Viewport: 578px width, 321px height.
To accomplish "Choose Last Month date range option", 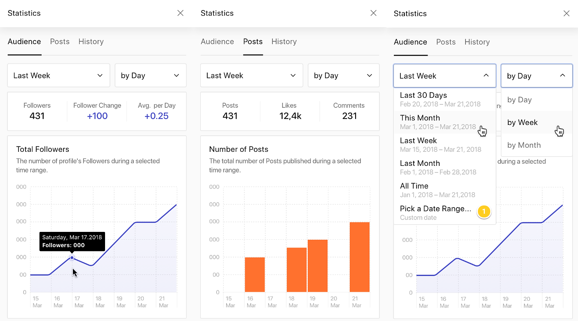I will click(445, 168).
